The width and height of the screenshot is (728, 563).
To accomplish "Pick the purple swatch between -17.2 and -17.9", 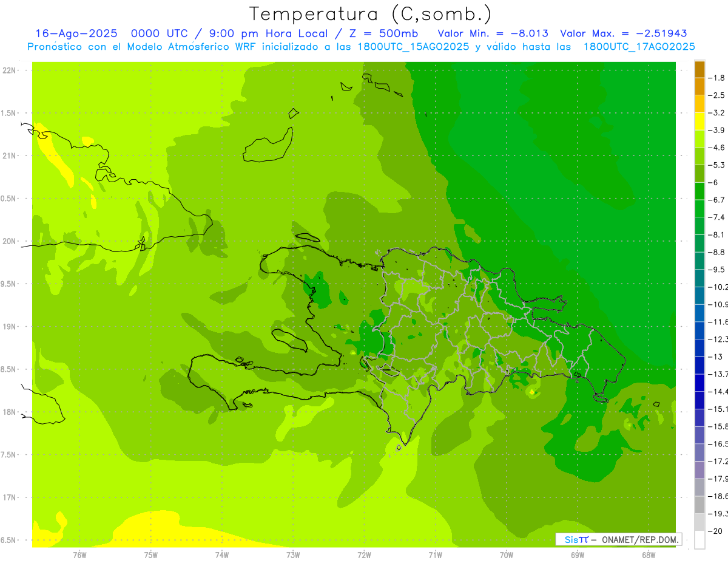I will click(699, 470).
